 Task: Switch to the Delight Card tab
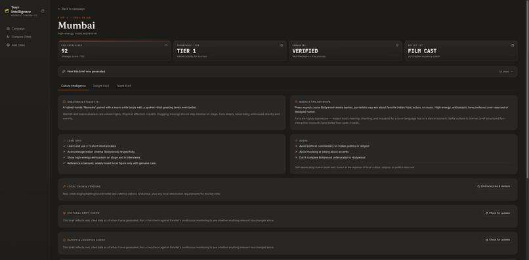pos(101,86)
